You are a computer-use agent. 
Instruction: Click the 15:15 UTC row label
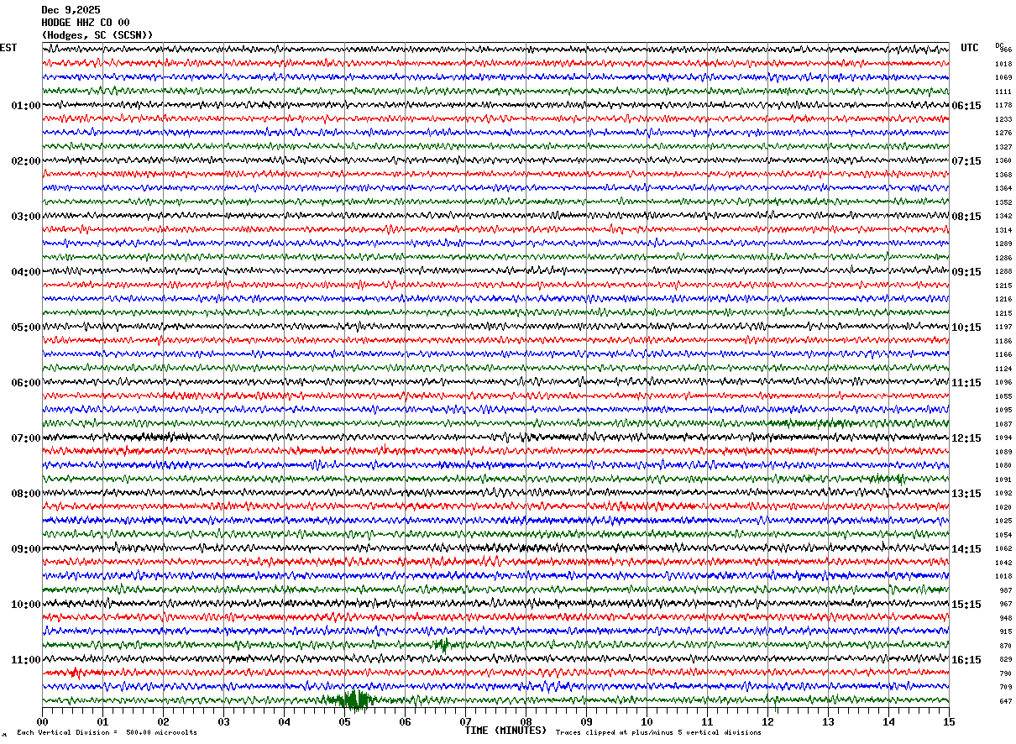[x=966, y=605]
